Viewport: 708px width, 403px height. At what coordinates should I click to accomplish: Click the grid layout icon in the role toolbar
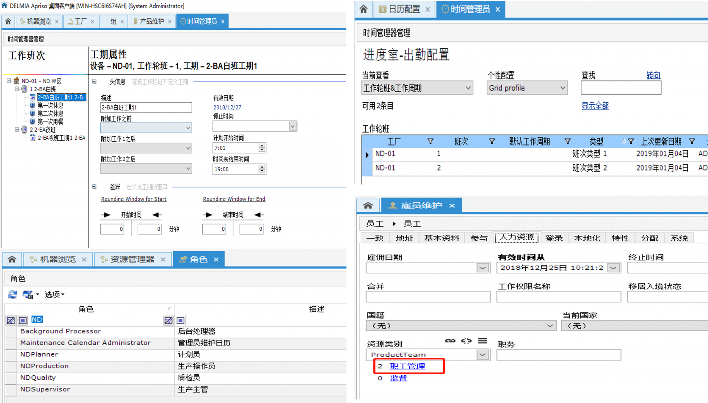(x=28, y=295)
